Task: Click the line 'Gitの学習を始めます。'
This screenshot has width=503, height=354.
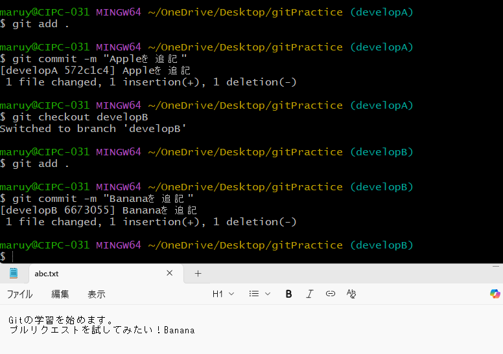Action: [62, 320]
